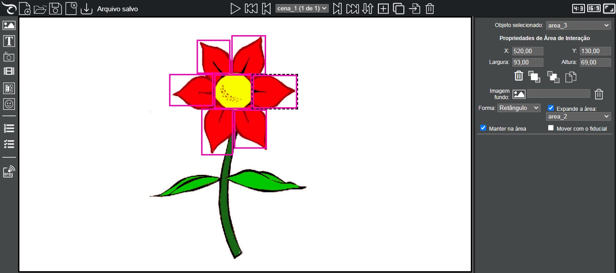Open project using the folder icon

(40, 9)
